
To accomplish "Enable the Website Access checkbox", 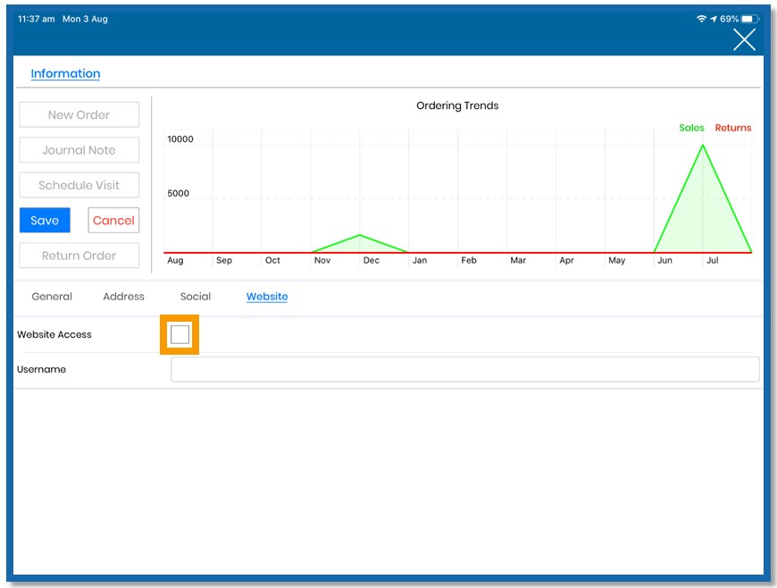I will tap(180, 334).
